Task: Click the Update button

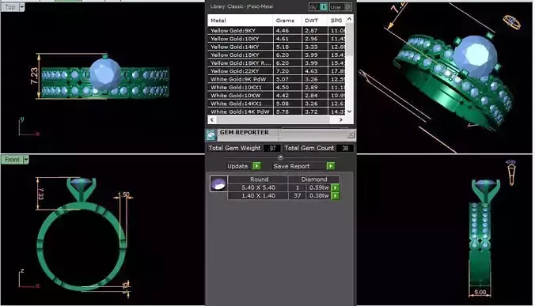Action: pos(237,166)
